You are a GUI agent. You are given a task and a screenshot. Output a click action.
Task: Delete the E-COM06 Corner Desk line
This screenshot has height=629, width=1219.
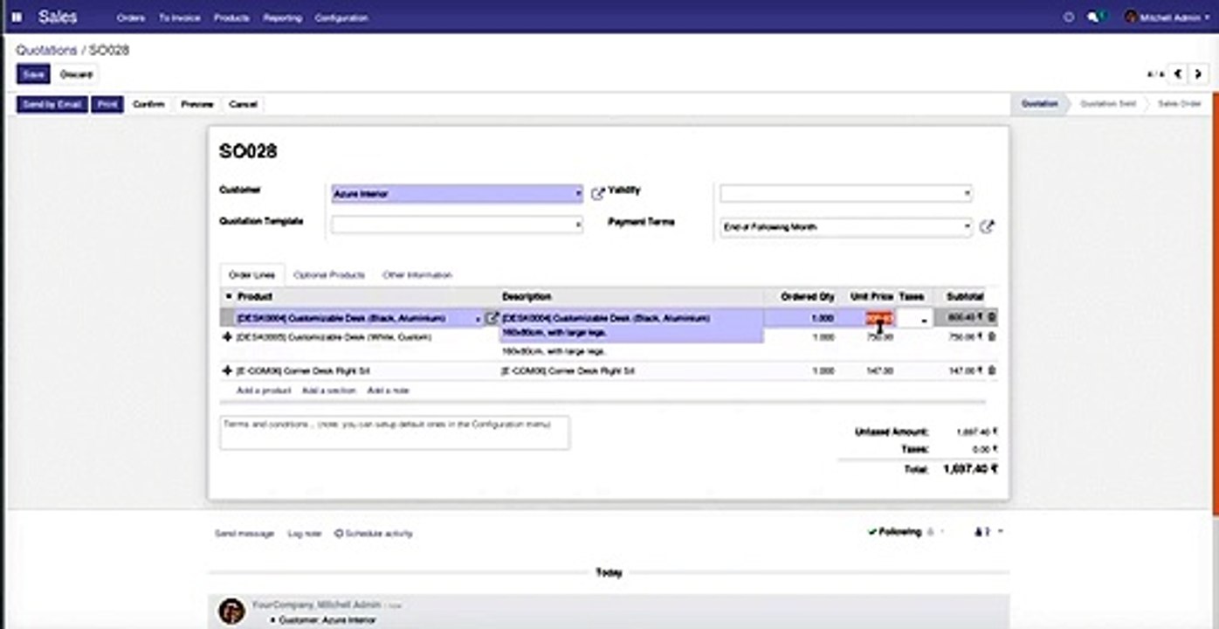click(992, 370)
